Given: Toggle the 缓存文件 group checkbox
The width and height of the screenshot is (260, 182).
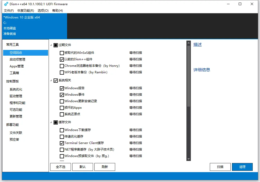Looking at the screenshot, I should coord(56,122).
